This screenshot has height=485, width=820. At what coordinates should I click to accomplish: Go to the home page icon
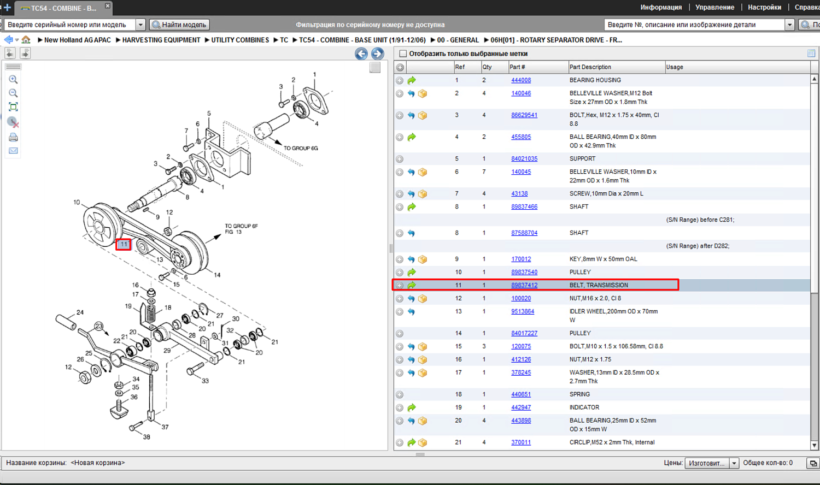(x=26, y=40)
